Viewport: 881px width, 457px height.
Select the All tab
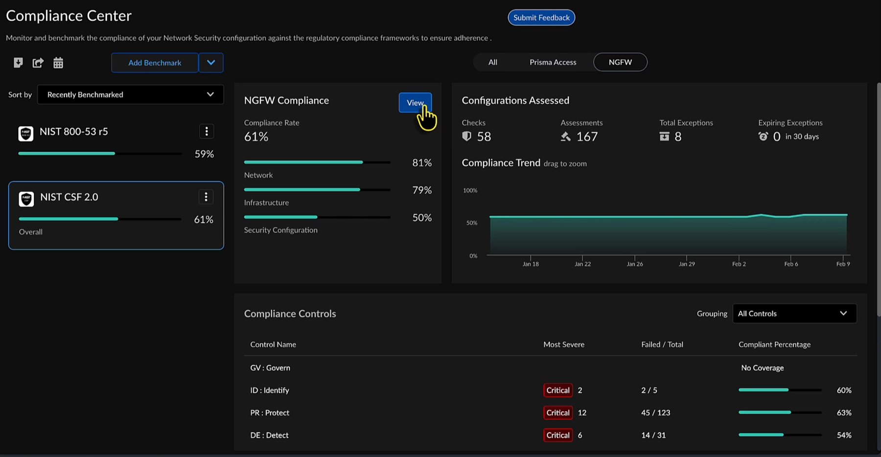(492, 62)
